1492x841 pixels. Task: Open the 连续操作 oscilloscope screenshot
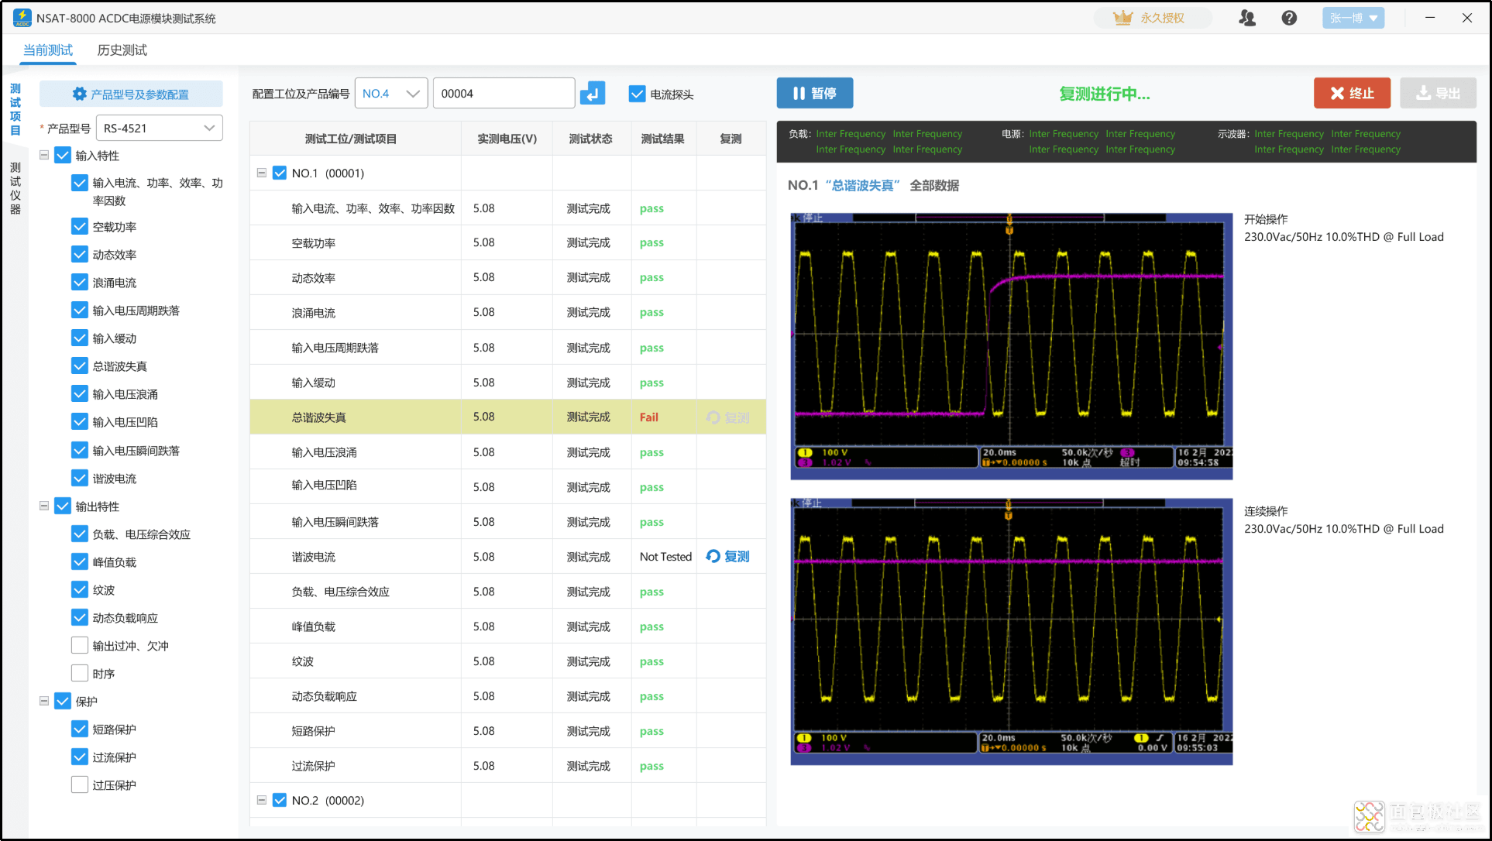click(x=1012, y=632)
